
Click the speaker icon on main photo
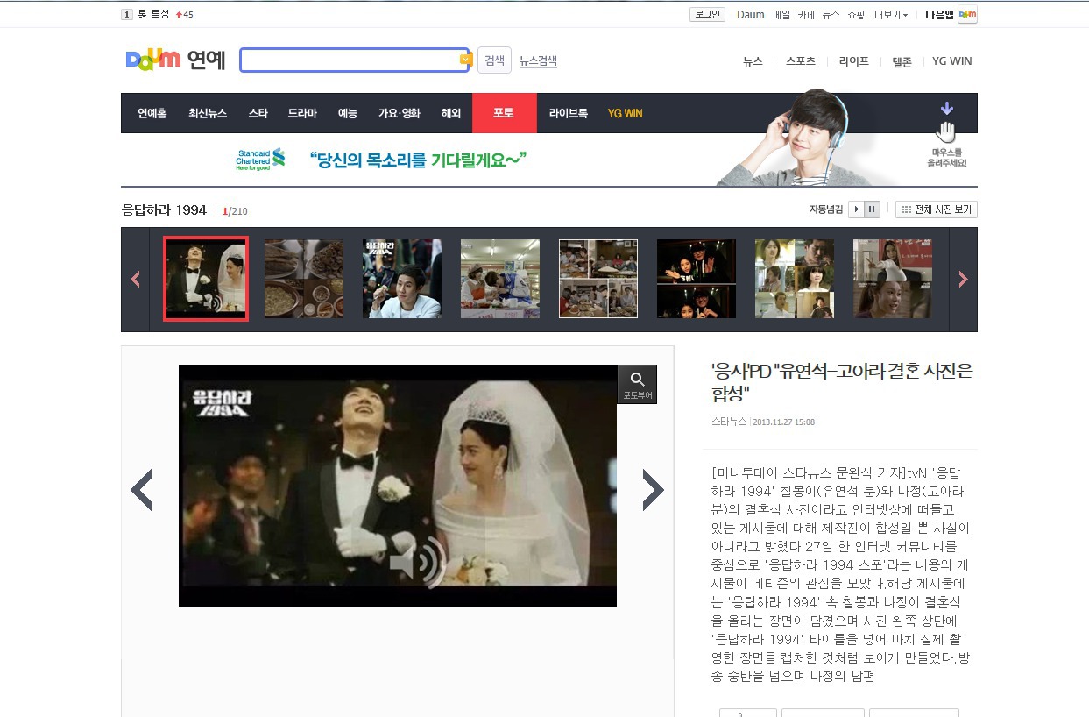click(x=417, y=563)
